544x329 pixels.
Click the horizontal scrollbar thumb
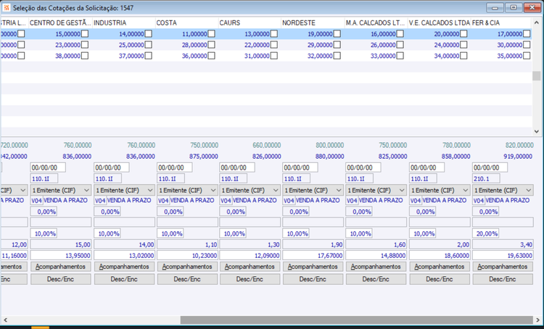pos(356,320)
